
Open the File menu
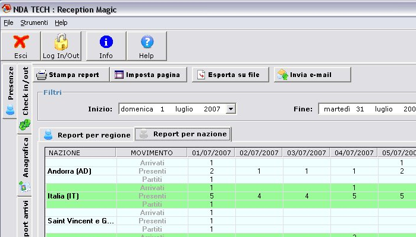coord(8,23)
